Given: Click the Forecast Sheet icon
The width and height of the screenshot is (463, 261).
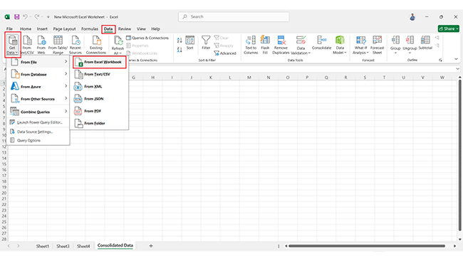Looking at the screenshot, I should coord(377,45).
